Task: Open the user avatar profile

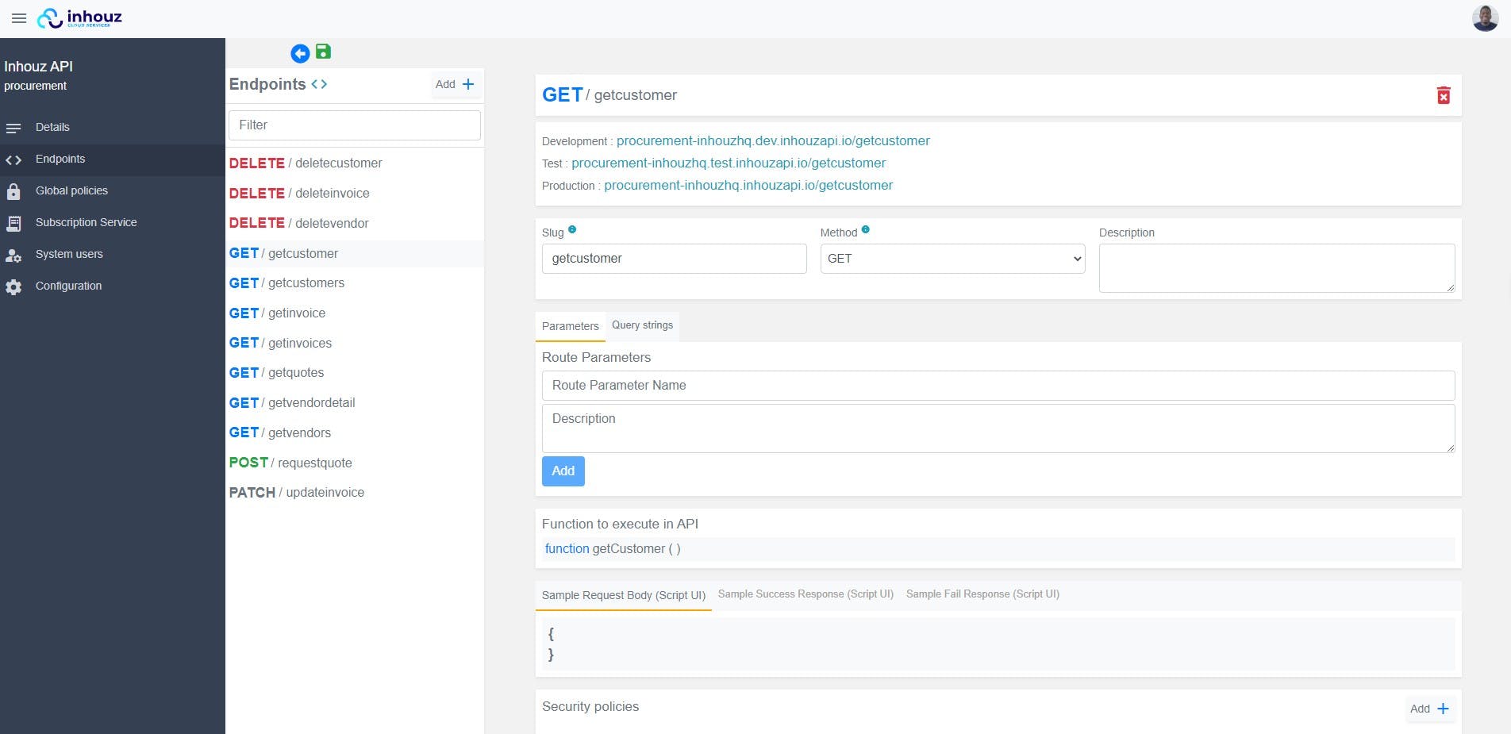Action: point(1485,18)
